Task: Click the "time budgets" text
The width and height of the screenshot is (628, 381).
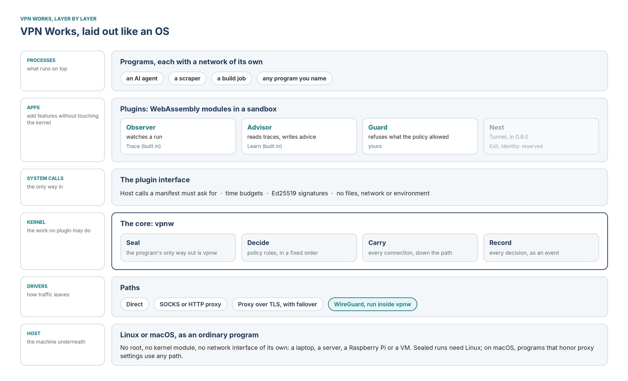Action: point(244,193)
